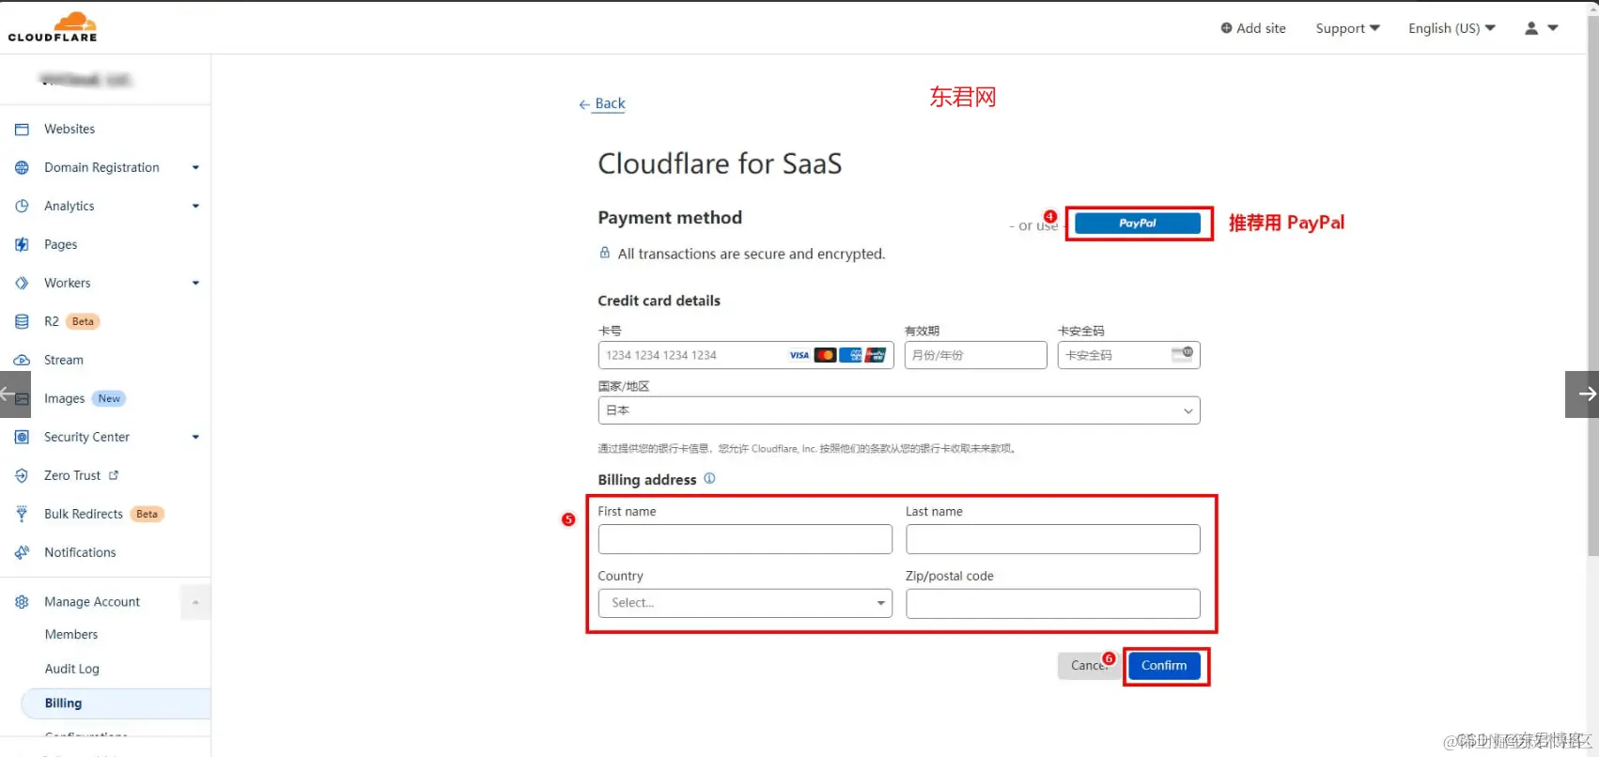Click the Cloudflare logo

pyautogui.click(x=53, y=26)
